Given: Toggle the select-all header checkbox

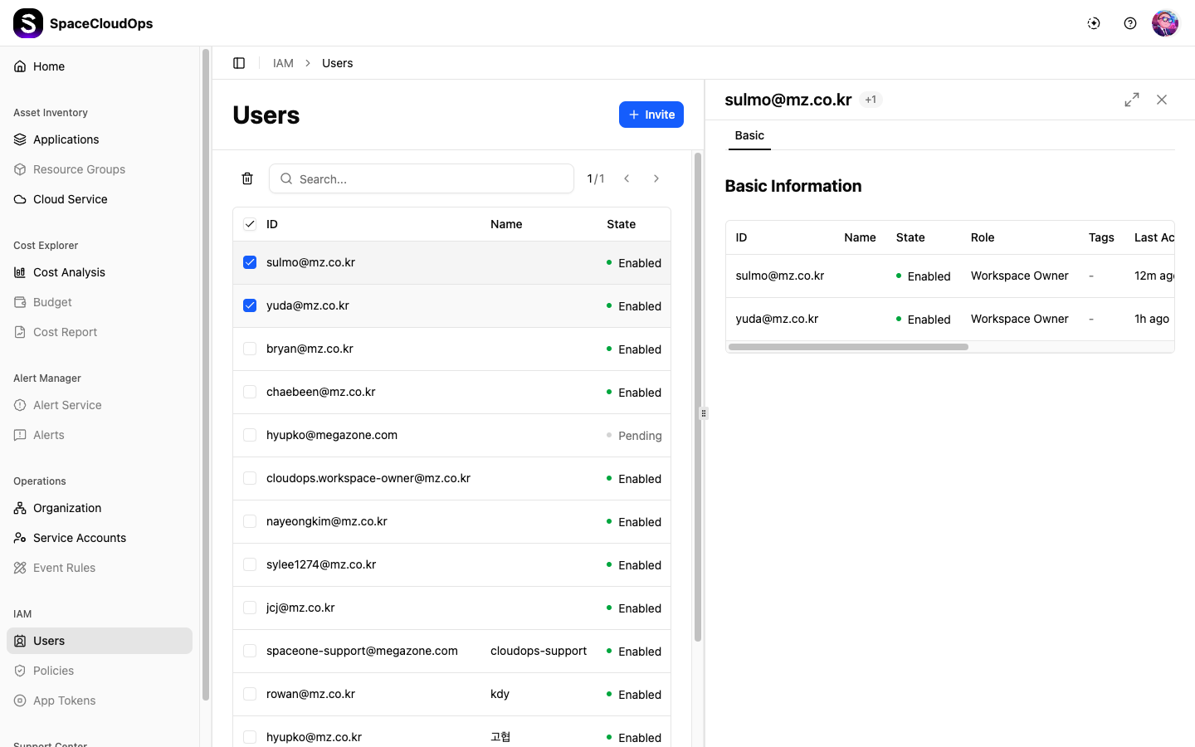Looking at the screenshot, I should click(x=250, y=224).
